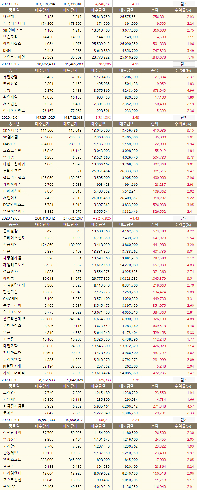Click the 닫기 button for 2020.12.02
This screenshot has width=197, height=490.
click(184, 380)
